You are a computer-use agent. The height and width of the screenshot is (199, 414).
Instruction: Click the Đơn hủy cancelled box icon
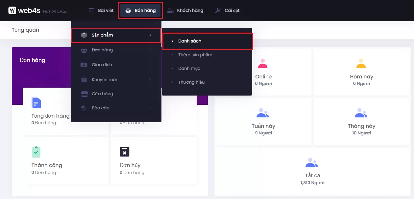[124, 152]
